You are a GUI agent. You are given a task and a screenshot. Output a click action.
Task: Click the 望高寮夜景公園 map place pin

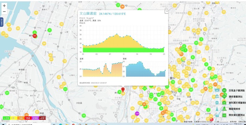[x=95, y=94]
